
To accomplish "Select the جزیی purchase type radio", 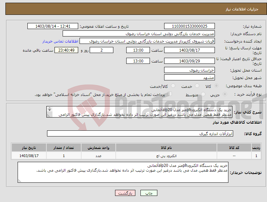I will 225,94.
